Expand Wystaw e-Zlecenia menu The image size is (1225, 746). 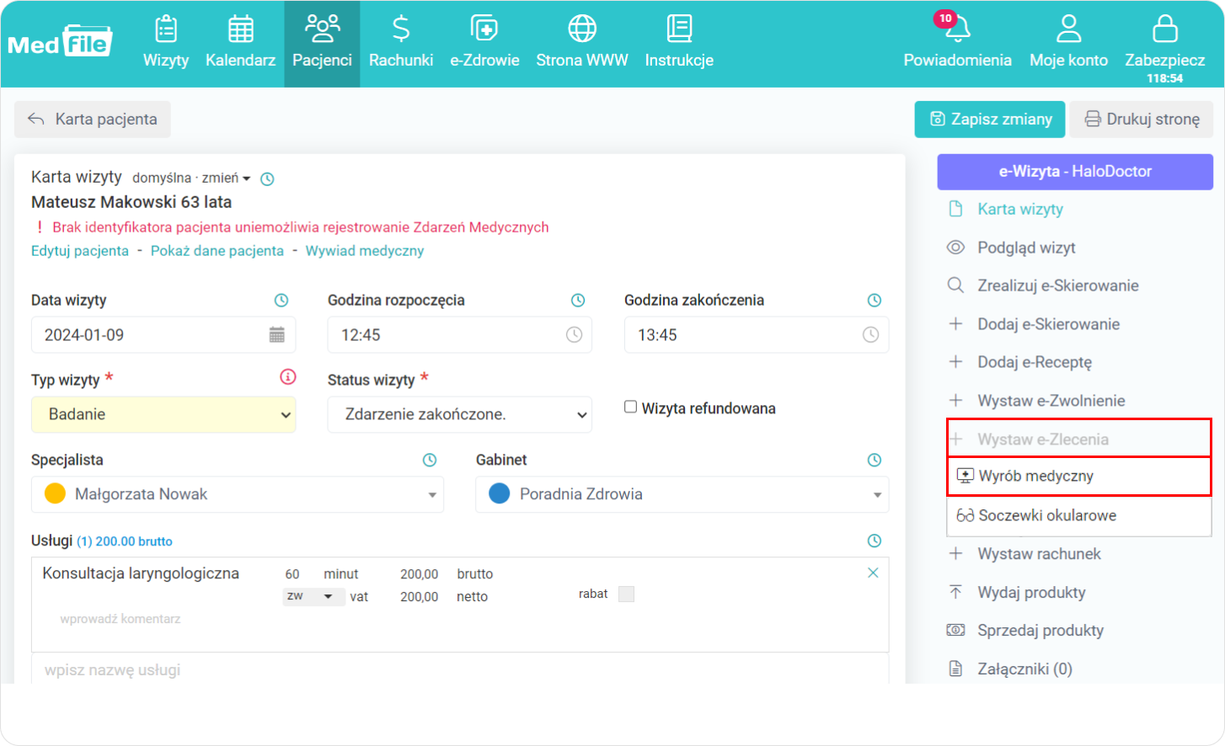click(1078, 439)
